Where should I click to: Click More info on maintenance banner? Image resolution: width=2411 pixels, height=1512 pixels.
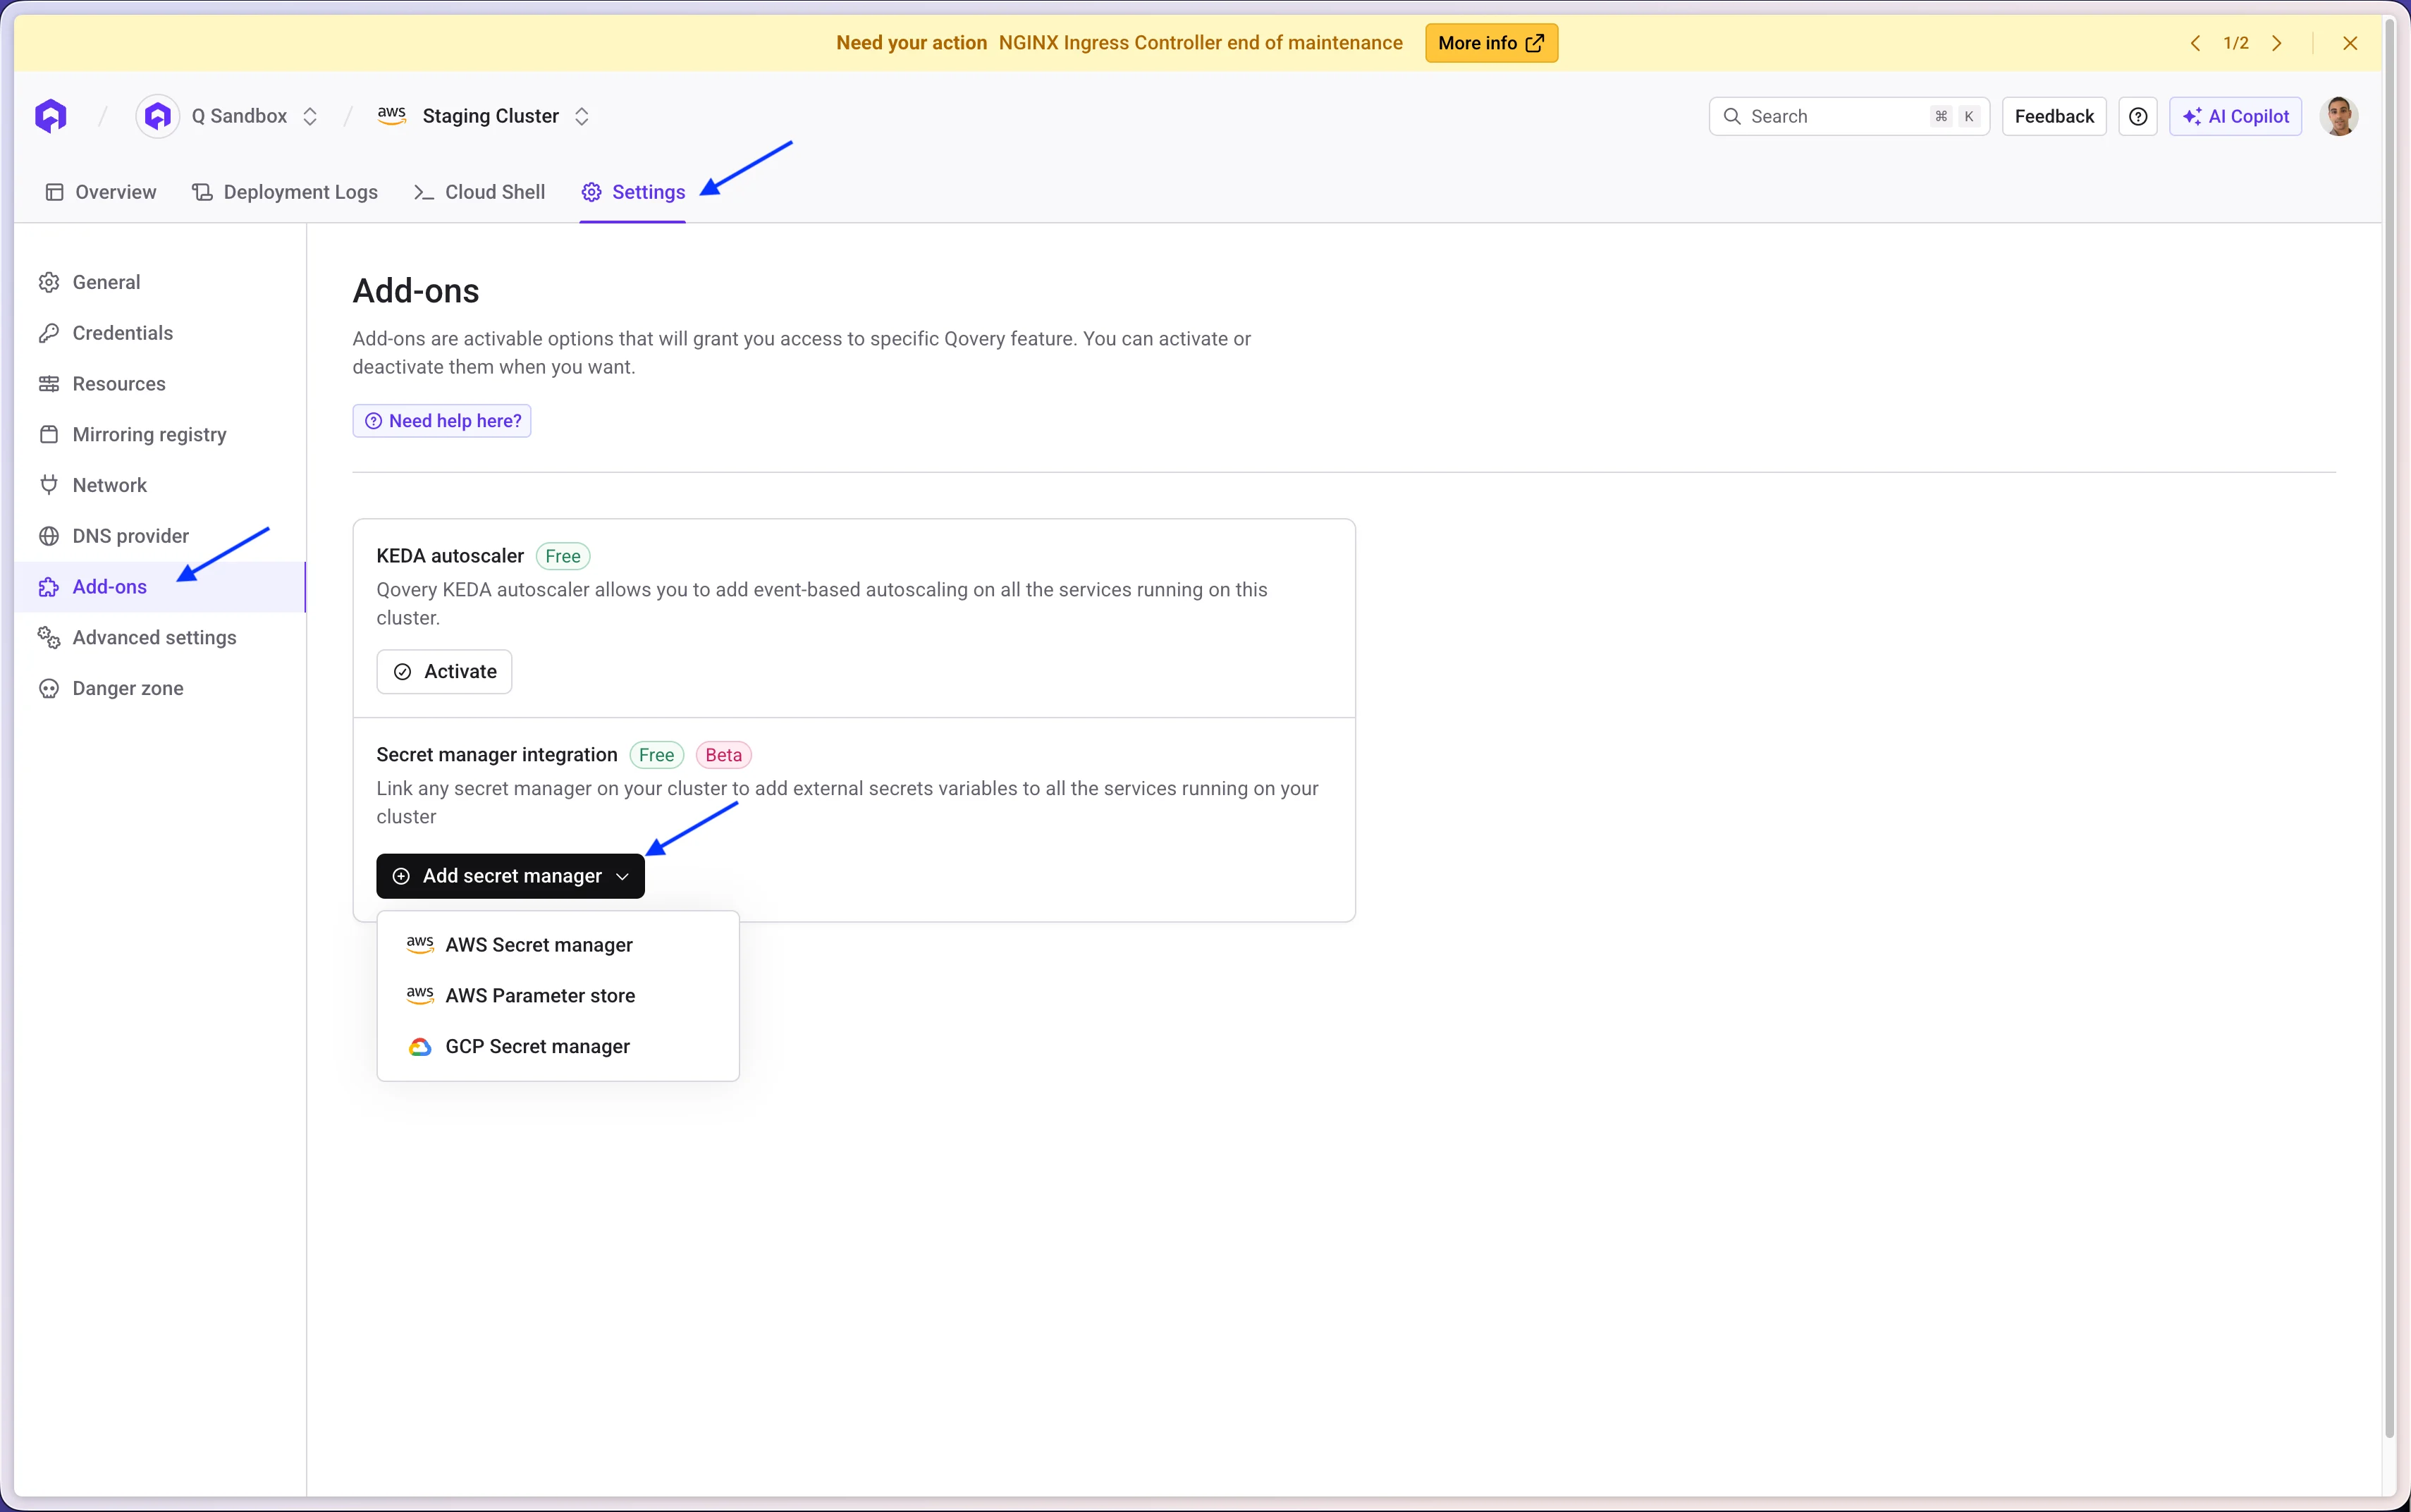[x=1491, y=43]
